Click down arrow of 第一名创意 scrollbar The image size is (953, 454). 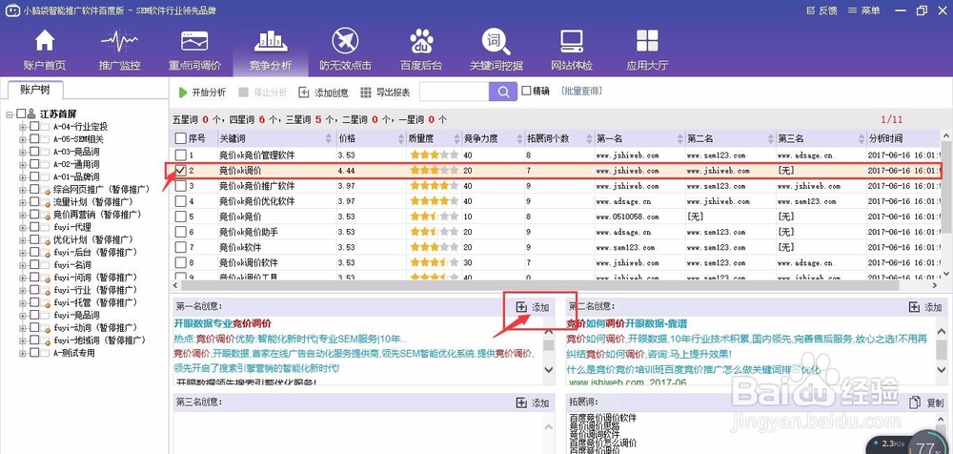coord(548,369)
